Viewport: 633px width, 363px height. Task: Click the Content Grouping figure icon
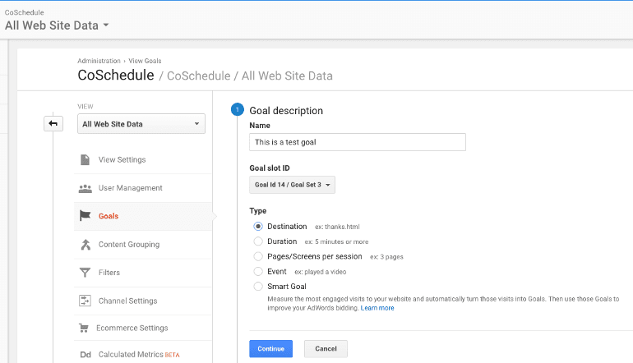[x=85, y=245]
